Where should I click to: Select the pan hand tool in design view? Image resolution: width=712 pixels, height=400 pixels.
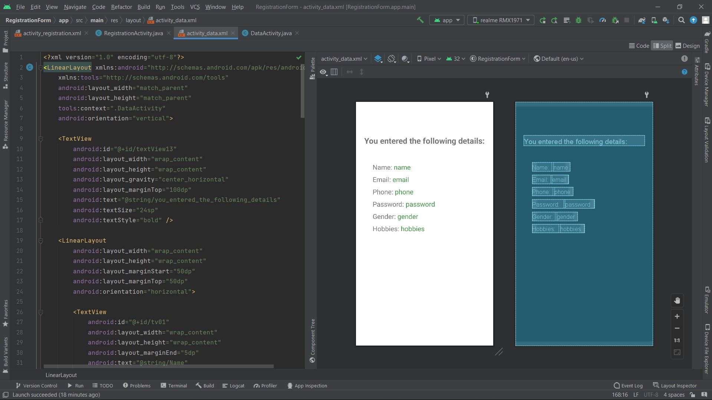pyautogui.click(x=677, y=300)
